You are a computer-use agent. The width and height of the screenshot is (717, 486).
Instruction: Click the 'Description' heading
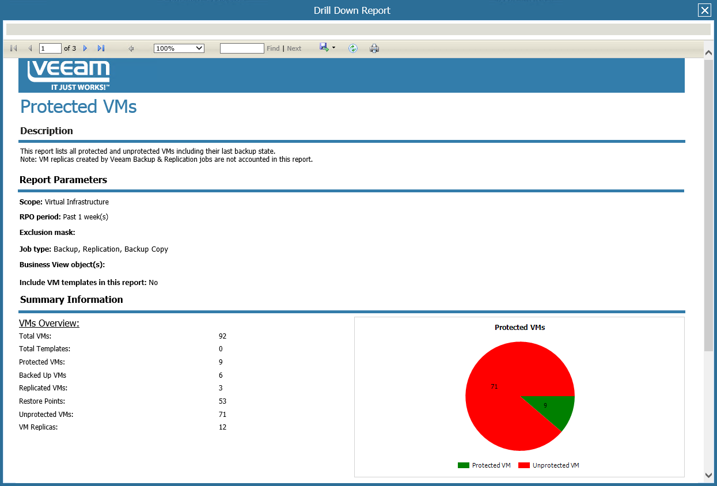pos(47,131)
